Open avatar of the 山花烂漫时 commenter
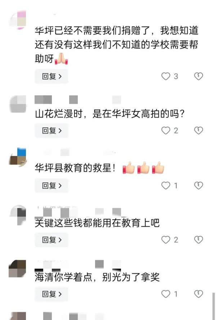216x320 pixels. pyautogui.click(x=18, y=104)
